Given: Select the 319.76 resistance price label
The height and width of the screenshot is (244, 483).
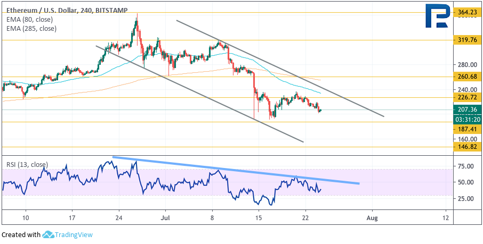Looking at the screenshot, I should [467, 39].
